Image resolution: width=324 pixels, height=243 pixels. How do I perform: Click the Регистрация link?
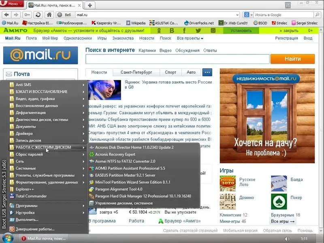coord(286,38)
